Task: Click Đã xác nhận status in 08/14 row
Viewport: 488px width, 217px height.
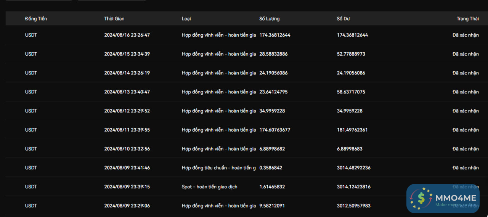Action: point(466,73)
